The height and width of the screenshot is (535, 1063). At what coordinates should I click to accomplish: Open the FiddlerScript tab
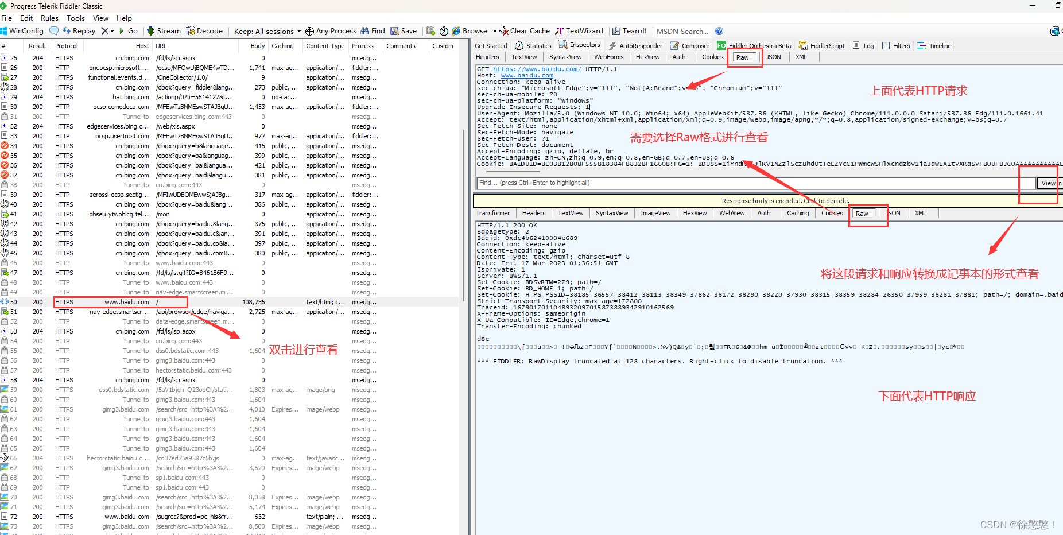[822, 46]
